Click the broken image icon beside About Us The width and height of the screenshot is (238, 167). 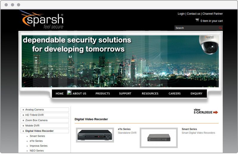click(69, 92)
